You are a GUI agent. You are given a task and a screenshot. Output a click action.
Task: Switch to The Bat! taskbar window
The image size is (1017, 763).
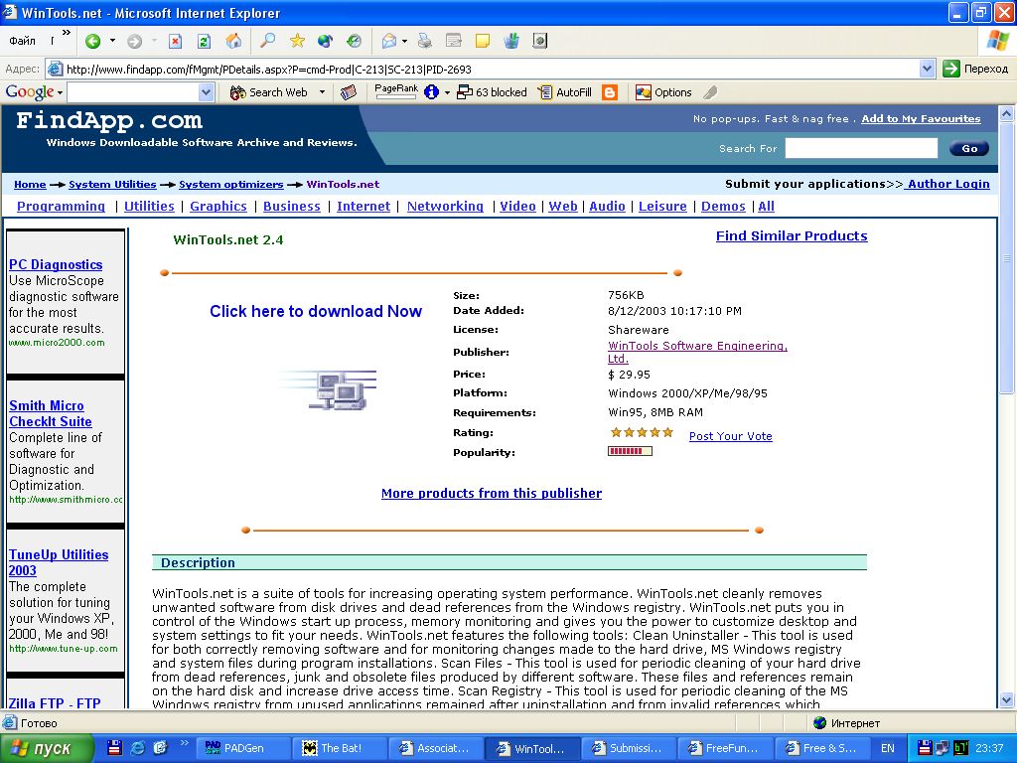(340, 748)
